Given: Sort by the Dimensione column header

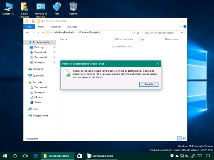Looking at the screenshot, I should (x=172, y=39).
